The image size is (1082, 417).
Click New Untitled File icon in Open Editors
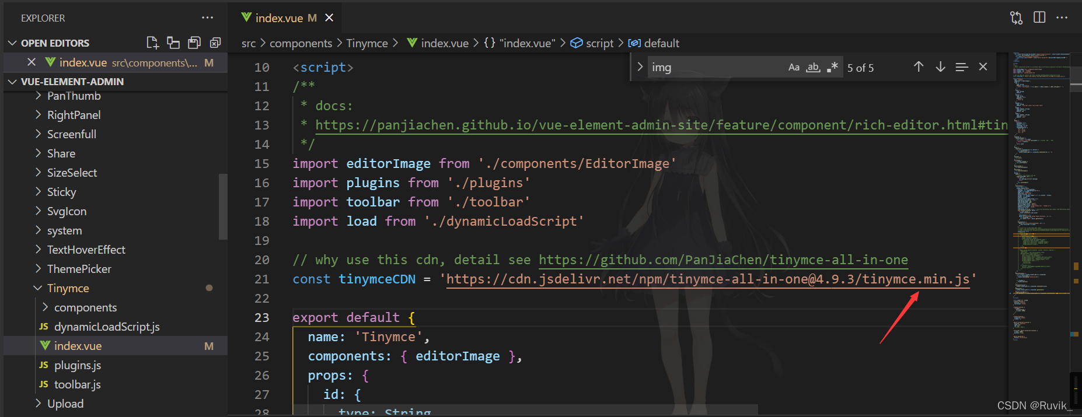pyautogui.click(x=152, y=43)
